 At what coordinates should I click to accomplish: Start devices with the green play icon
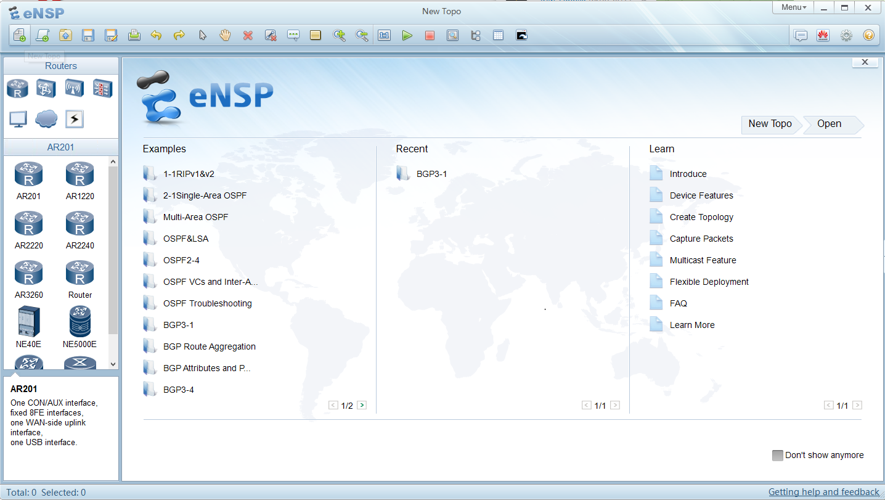tap(407, 36)
